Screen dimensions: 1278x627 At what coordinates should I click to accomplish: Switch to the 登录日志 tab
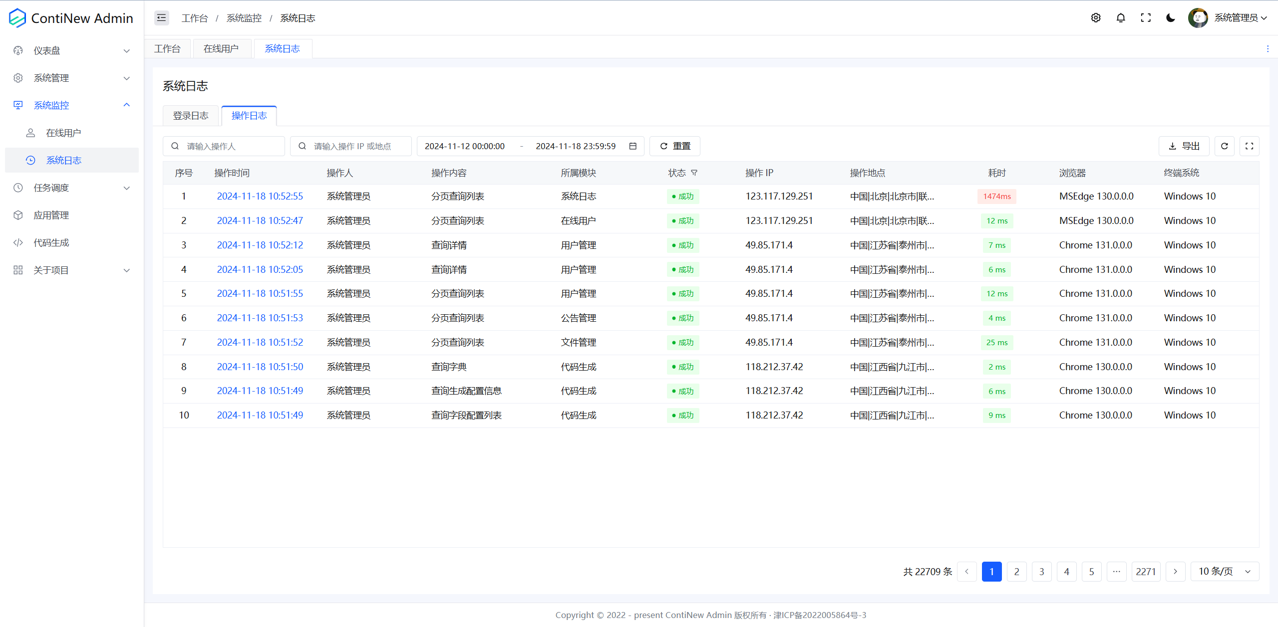click(x=191, y=116)
